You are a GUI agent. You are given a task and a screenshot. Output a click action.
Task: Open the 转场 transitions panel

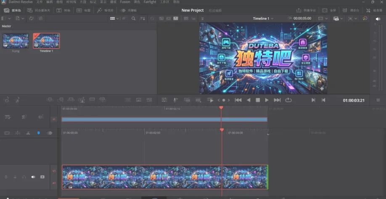pyautogui.click(x=63, y=10)
